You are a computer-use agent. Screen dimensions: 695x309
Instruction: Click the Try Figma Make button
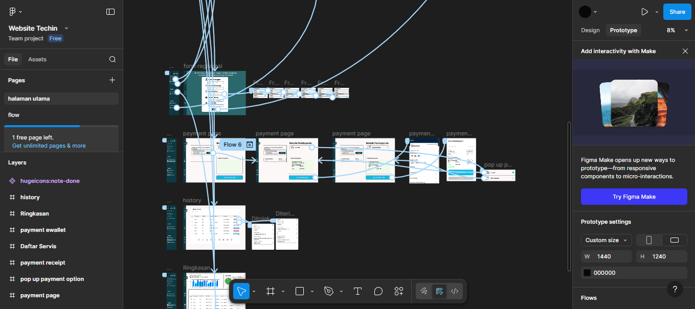[x=634, y=197]
